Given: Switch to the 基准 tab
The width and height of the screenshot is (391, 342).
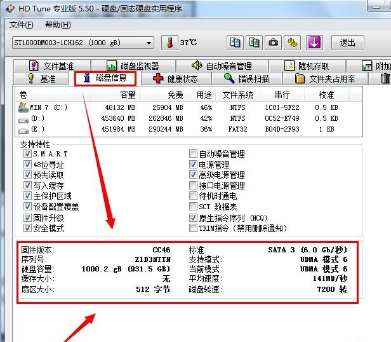Looking at the screenshot, I should click(x=41, y=79).
